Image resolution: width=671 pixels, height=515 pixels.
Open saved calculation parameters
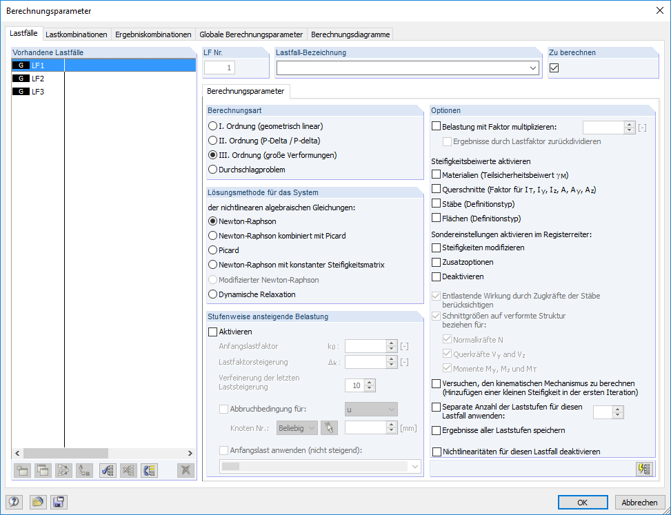(37, 501)
